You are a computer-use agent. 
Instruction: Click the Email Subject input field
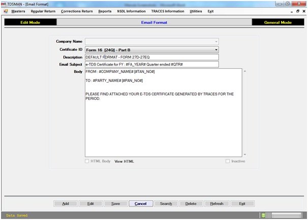(x=152, y=64)
